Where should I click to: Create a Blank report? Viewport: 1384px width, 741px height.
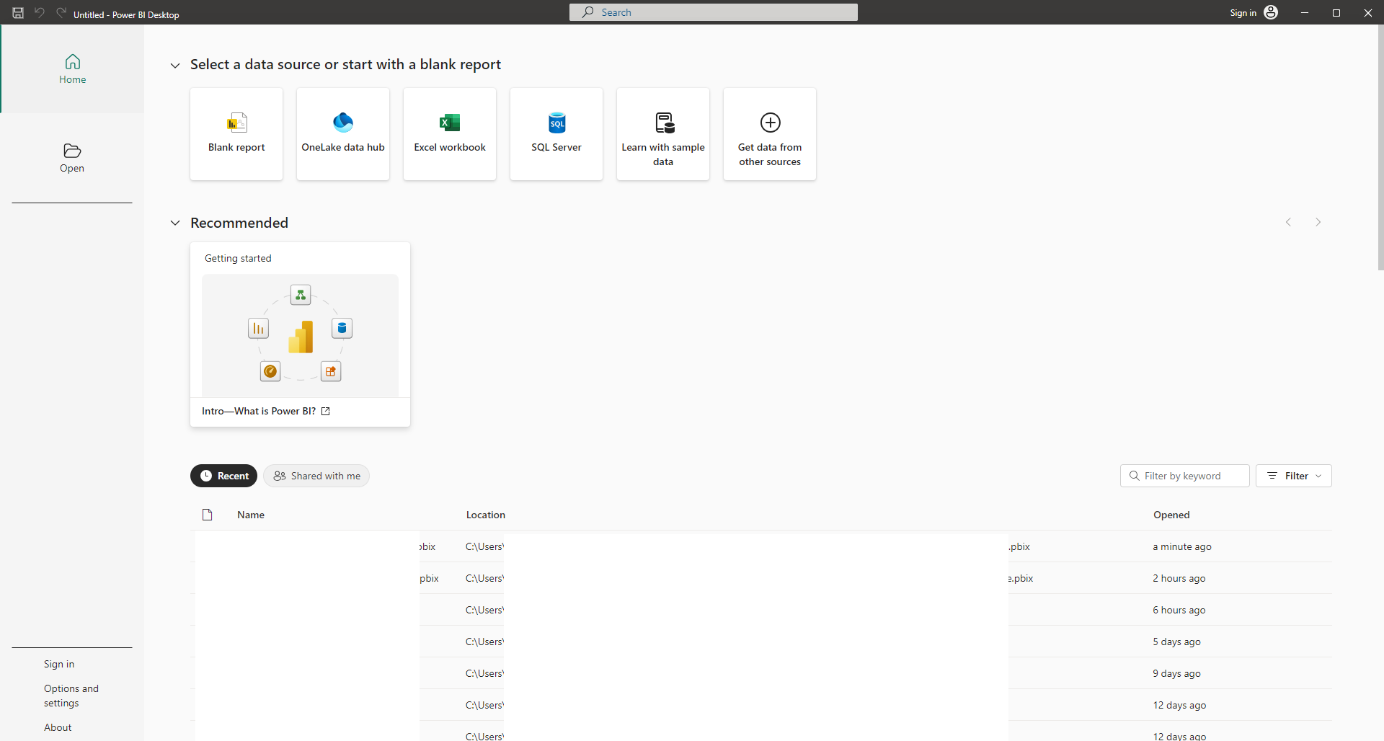(x=236, y=133)
